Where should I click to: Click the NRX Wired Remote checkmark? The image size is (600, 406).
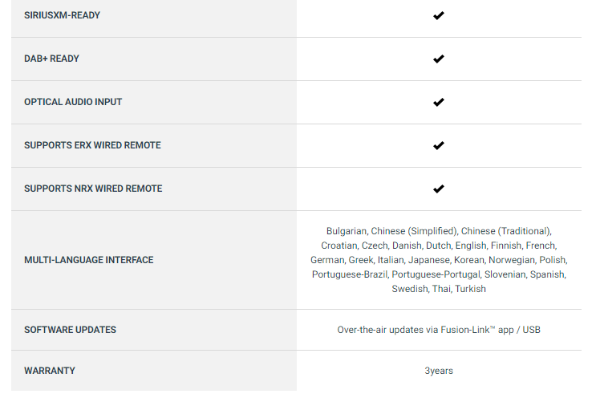[x=438, y=189]
